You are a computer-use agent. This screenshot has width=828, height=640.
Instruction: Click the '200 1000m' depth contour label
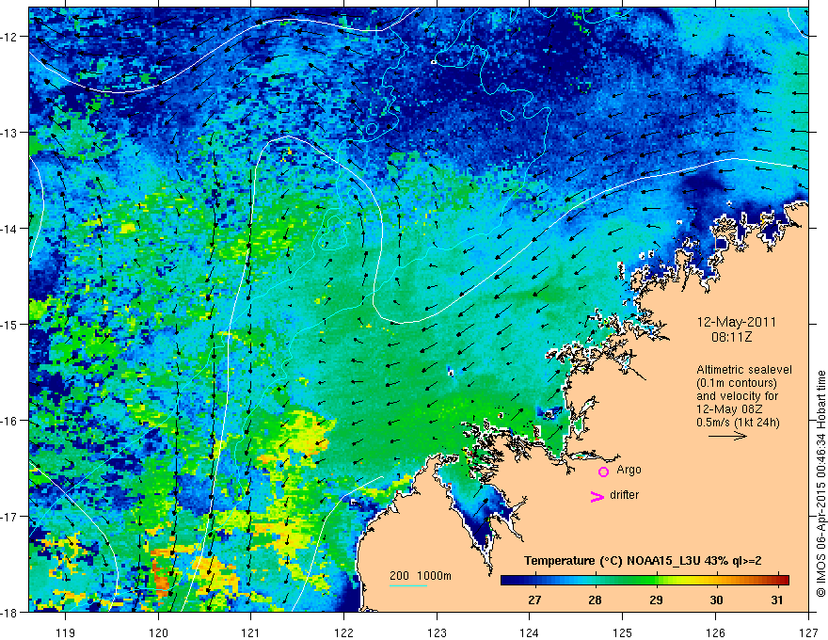click(421, 576)
